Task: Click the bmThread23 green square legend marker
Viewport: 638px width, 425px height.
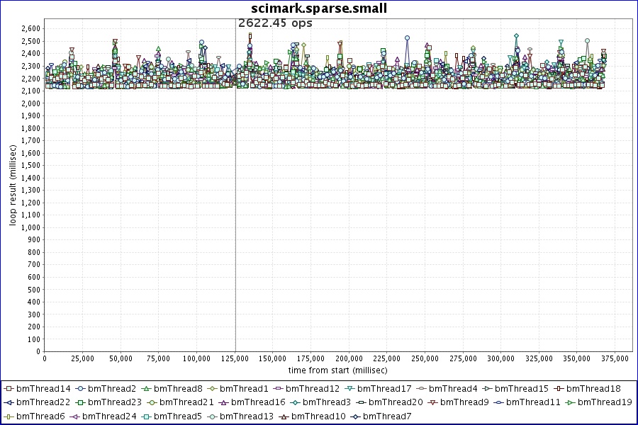Action: [80, 402]
